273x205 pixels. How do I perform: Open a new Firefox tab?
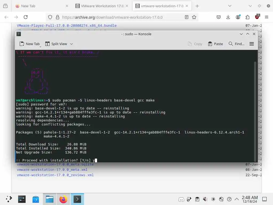pos(197,6)
